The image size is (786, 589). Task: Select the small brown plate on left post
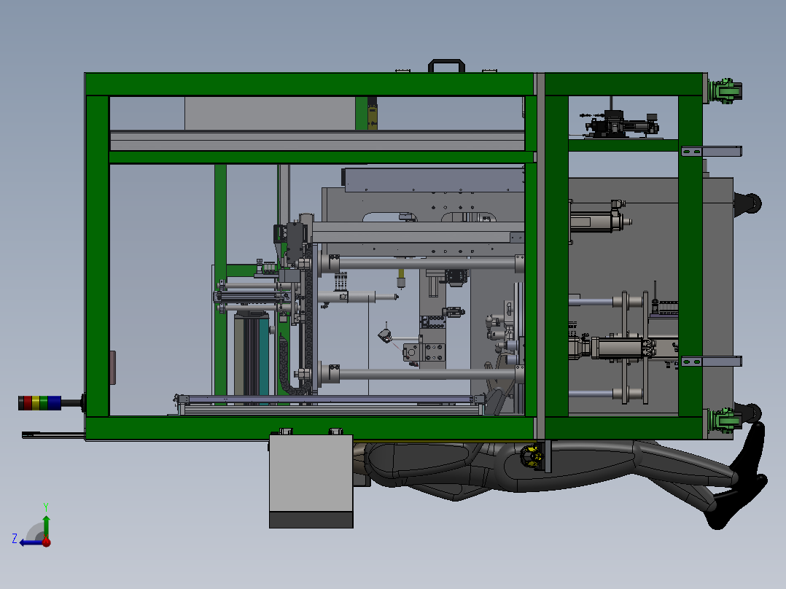113,368
